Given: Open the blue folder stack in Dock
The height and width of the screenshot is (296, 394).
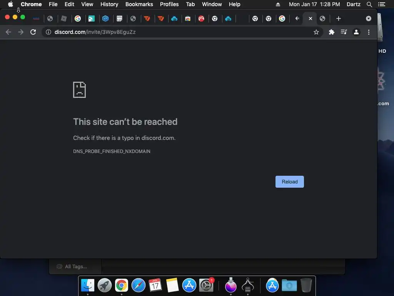Looking at the screenshot, I should 289,285.
